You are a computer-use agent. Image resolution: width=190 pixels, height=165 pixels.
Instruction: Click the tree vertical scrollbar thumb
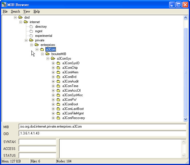[185, 72]
